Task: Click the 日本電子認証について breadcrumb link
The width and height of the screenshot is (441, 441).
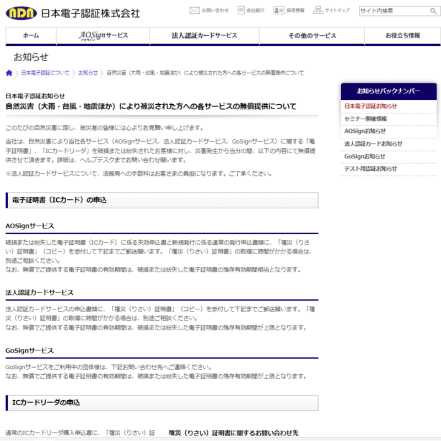Action: click(45, 73)
